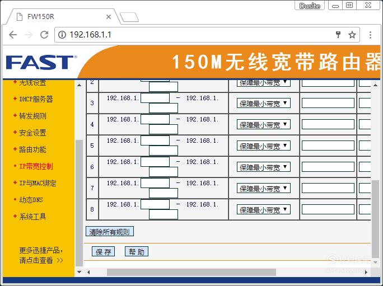Viewport: 383px width, 286px height.
Task: Open the 保障最小带宽 dropdown in row 6
Action: (264, 167)
